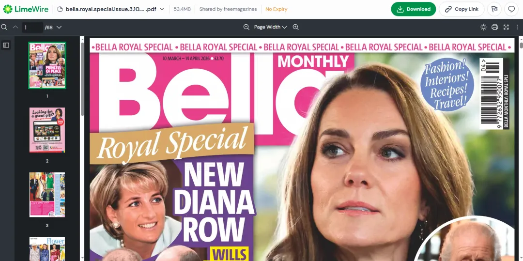Go to previous page with up chevron
523x261 pixels.
pyautogui.click(x=15, y=27)
